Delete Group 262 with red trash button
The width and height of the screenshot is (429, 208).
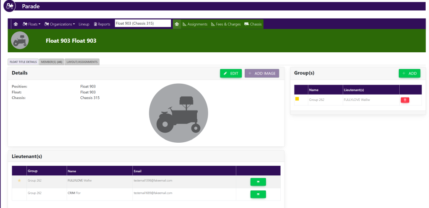coord(405,100)
